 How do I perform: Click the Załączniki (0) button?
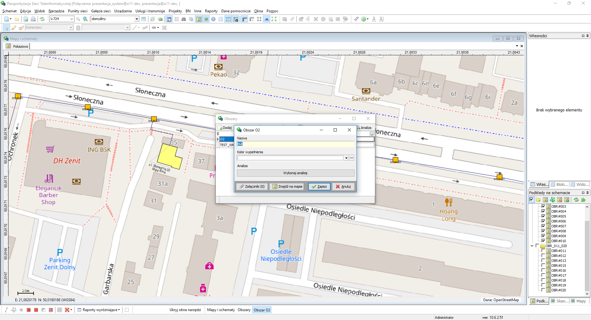coord(252,186)
